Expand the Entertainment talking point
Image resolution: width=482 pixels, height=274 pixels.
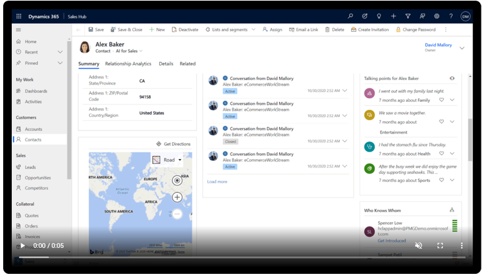(x=452, y=122)
